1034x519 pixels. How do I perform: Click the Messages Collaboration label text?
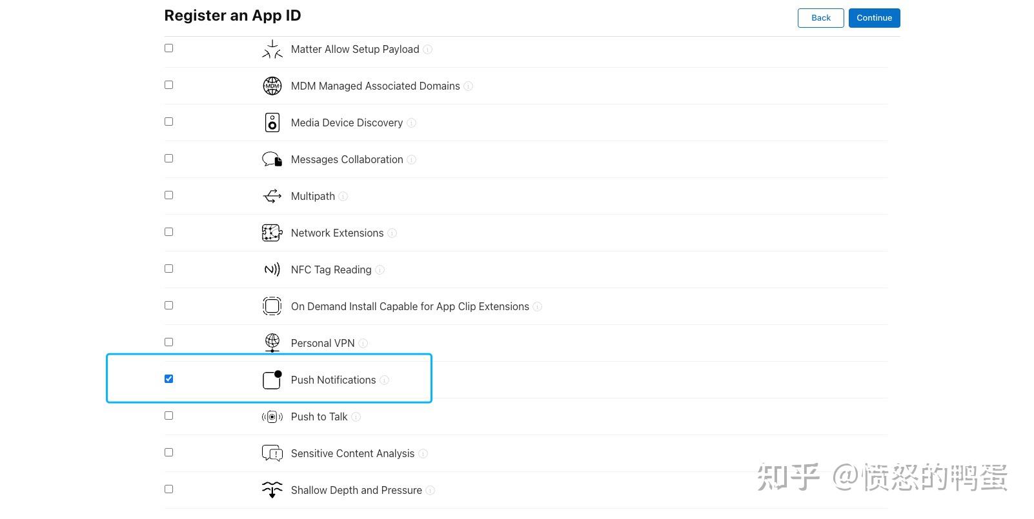point(347,159)
